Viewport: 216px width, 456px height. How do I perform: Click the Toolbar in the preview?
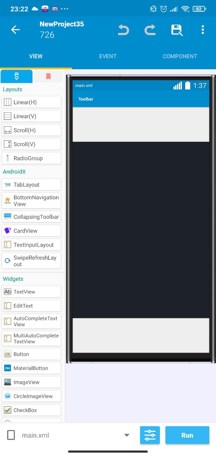[141, 99]
